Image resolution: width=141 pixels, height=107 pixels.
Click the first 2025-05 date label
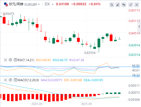(37, 104)
